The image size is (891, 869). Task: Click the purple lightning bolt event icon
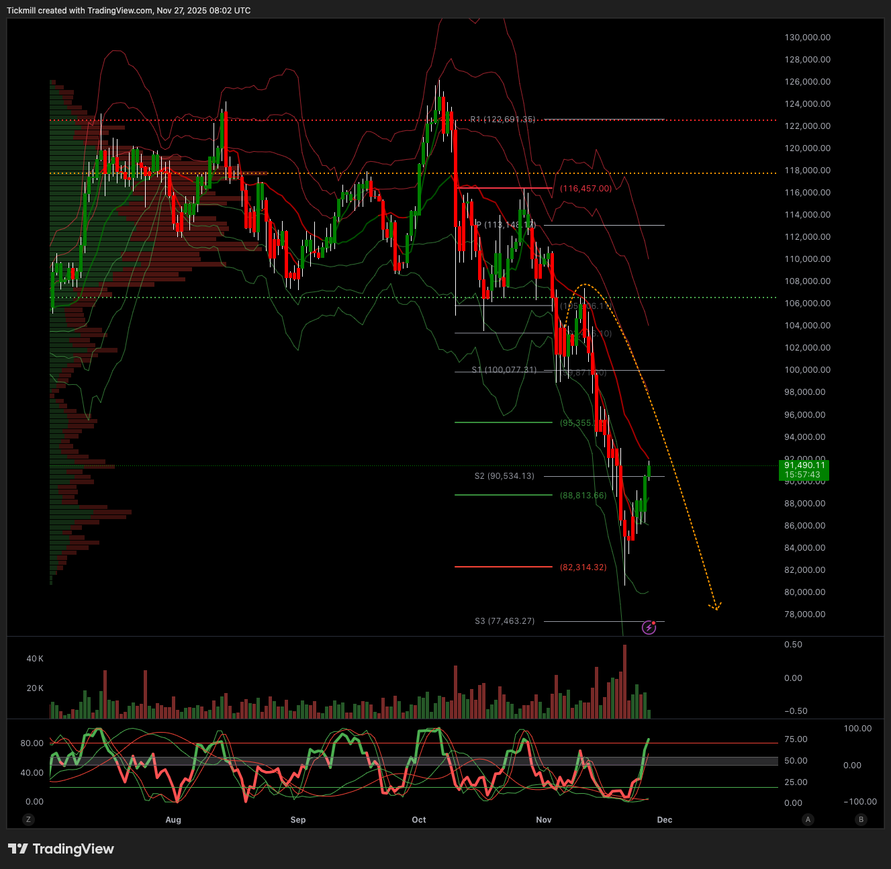pyautogui.click(x=649, y=627)
